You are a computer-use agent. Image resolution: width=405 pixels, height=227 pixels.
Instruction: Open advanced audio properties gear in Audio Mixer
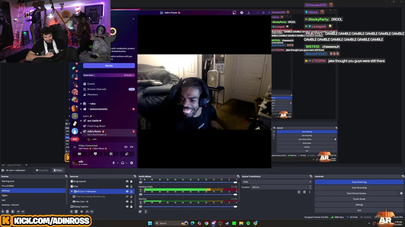coord(140,212)
